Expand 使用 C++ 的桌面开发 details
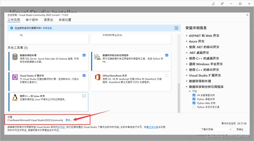The height and width of the screenshot is (141, 254). (x=187, y=58)
